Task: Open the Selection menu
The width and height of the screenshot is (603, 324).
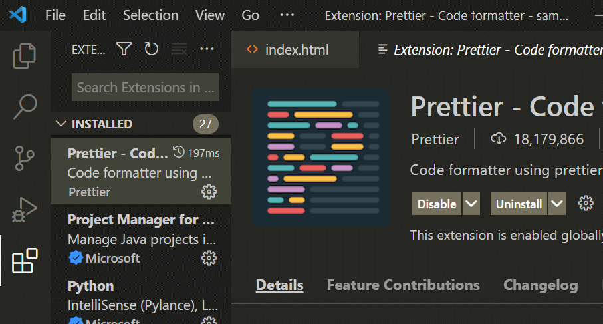Action: point(151,15)
